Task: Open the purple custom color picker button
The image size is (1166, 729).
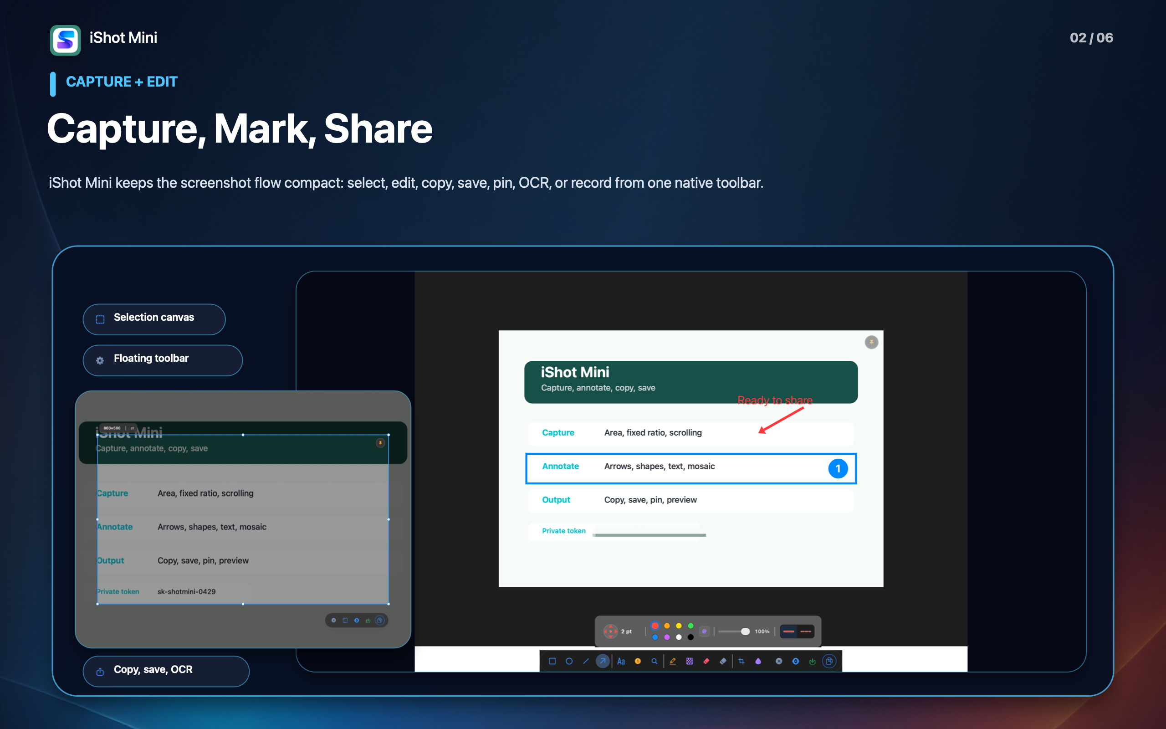Action: pos(705,631)
